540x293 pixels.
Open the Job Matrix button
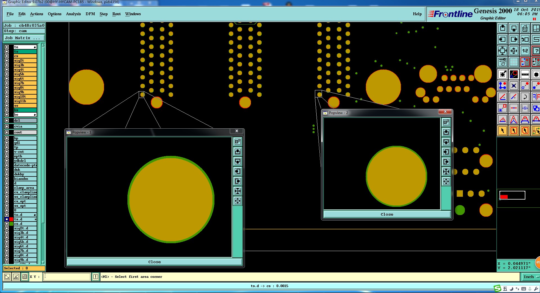point(24,38)
